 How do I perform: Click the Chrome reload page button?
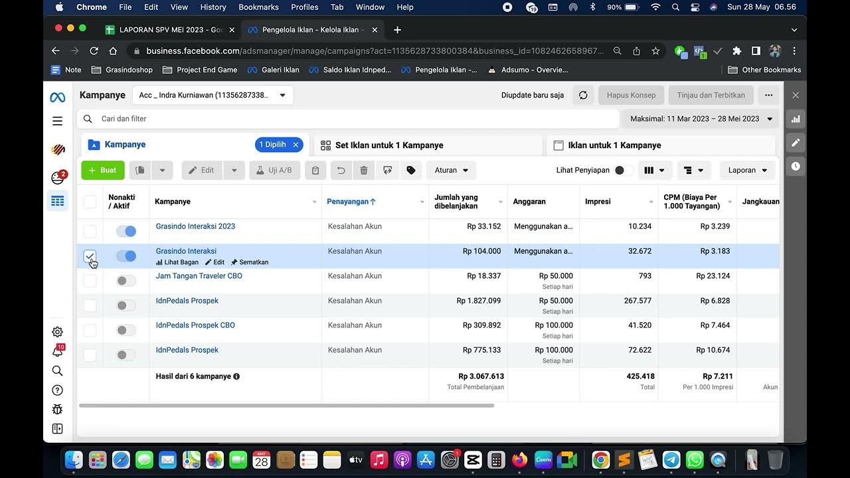pos(94,50)
